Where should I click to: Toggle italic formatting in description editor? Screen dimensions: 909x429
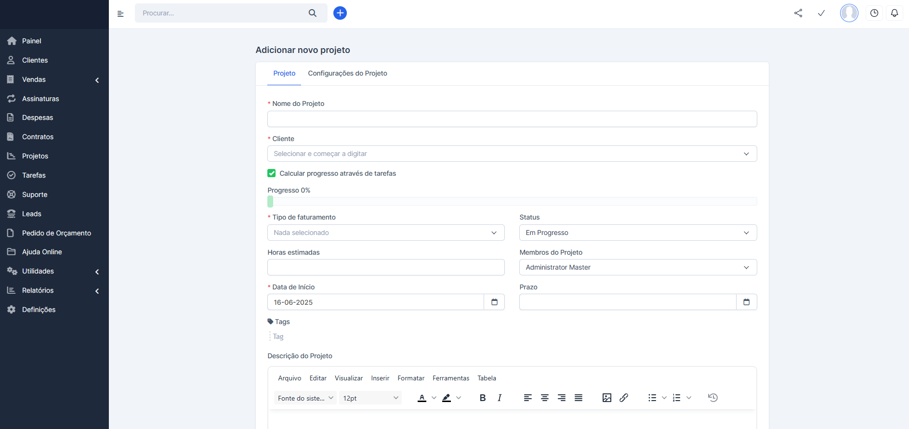coord(500,398)
